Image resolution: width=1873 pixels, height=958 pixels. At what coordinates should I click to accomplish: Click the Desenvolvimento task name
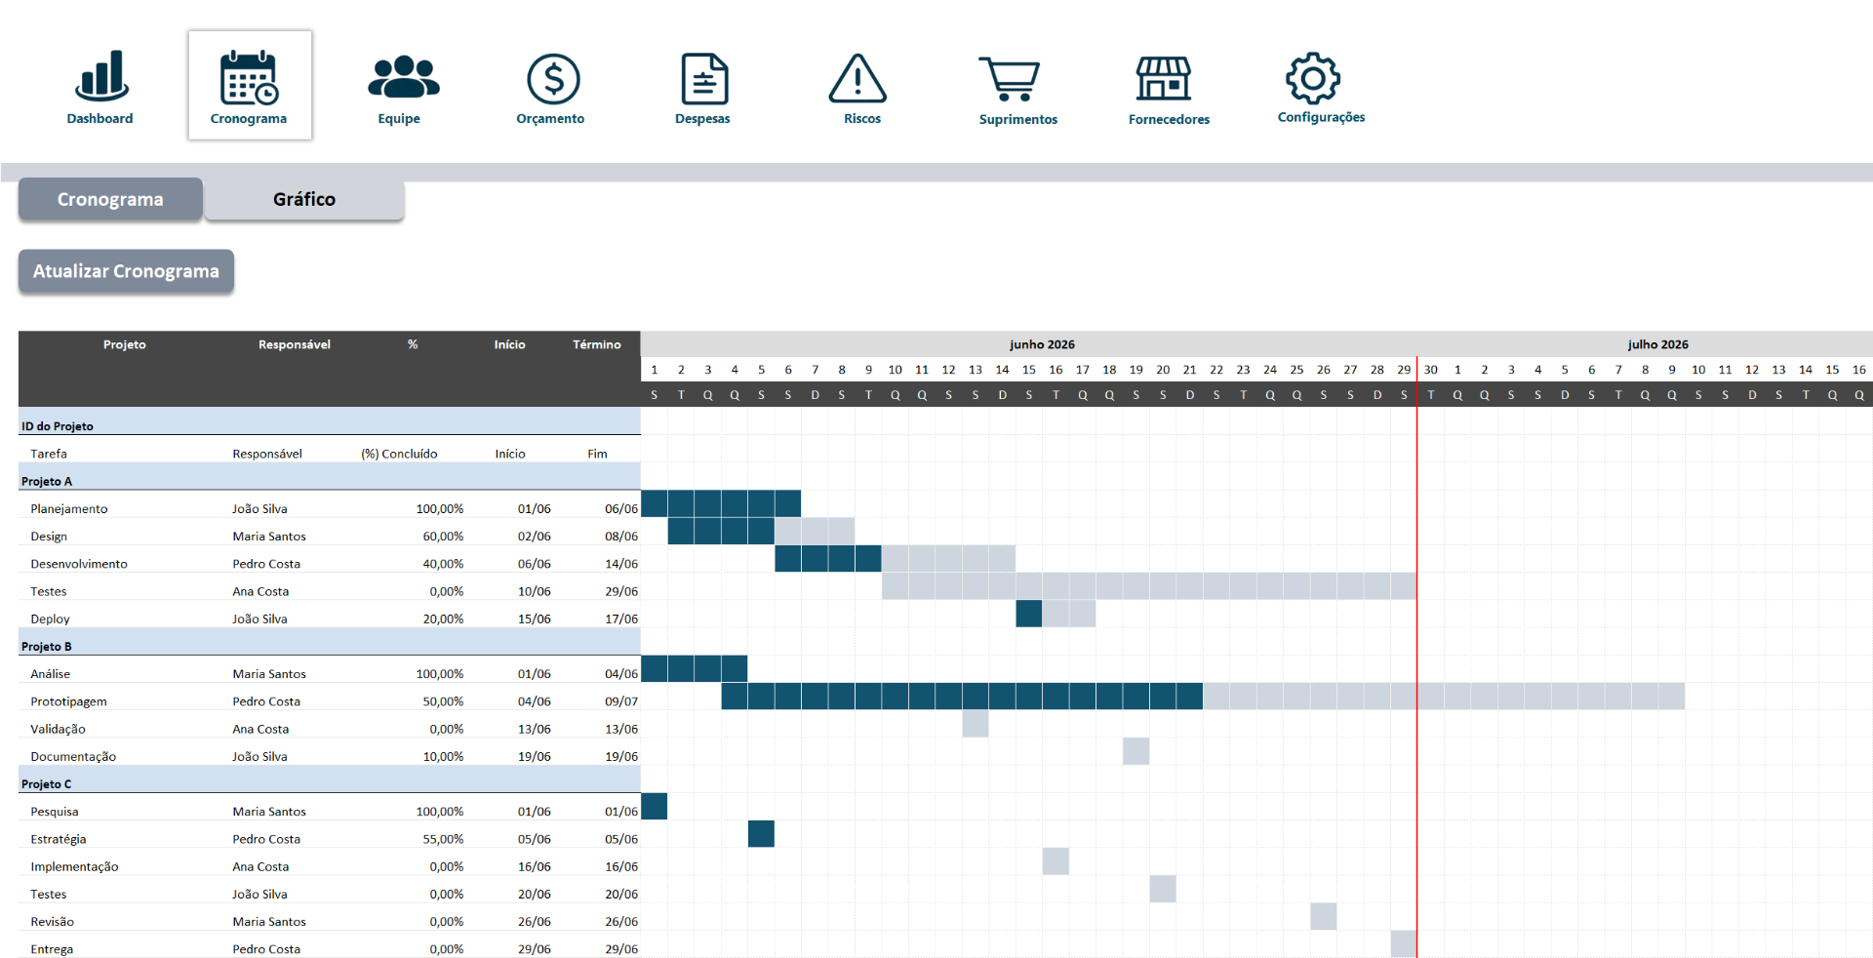click(79, 564)
